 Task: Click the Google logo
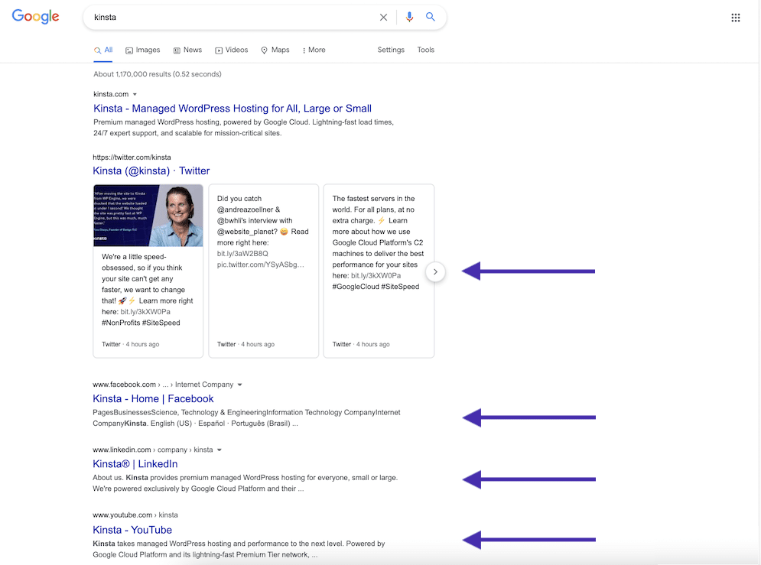(x=35, y=16)
